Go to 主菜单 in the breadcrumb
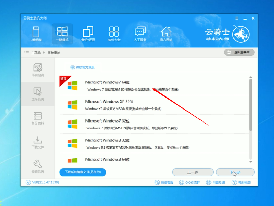The width and height of the screenshot is (274, 206). [36, 53]
